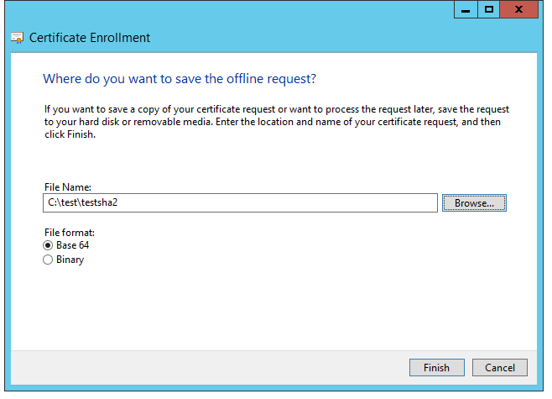Click the "File format:" label
The height and width of the screenshot is (399, 552).
pyautogui.click(x=69, y=232)
